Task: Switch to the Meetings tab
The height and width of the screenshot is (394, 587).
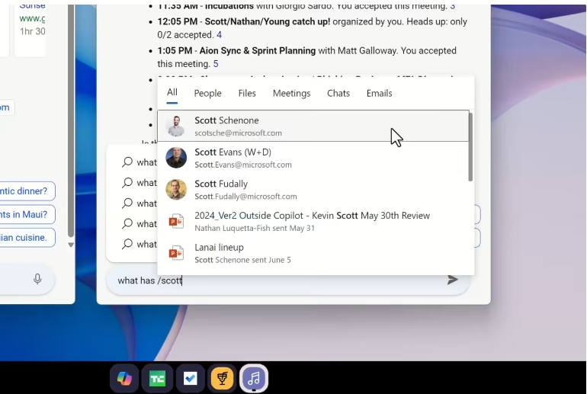Action: (292, 93)
